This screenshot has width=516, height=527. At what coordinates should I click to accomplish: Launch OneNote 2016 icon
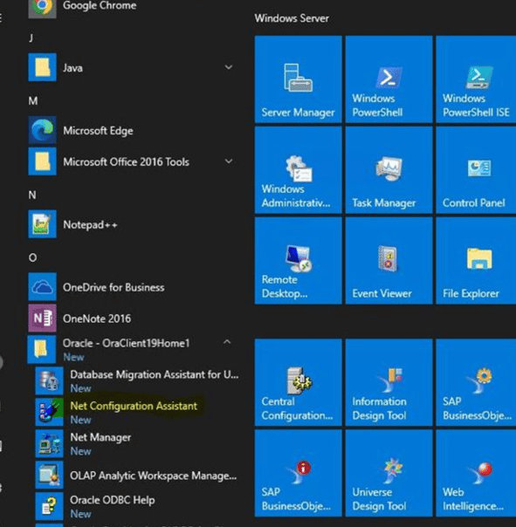[x=43, y=318]
